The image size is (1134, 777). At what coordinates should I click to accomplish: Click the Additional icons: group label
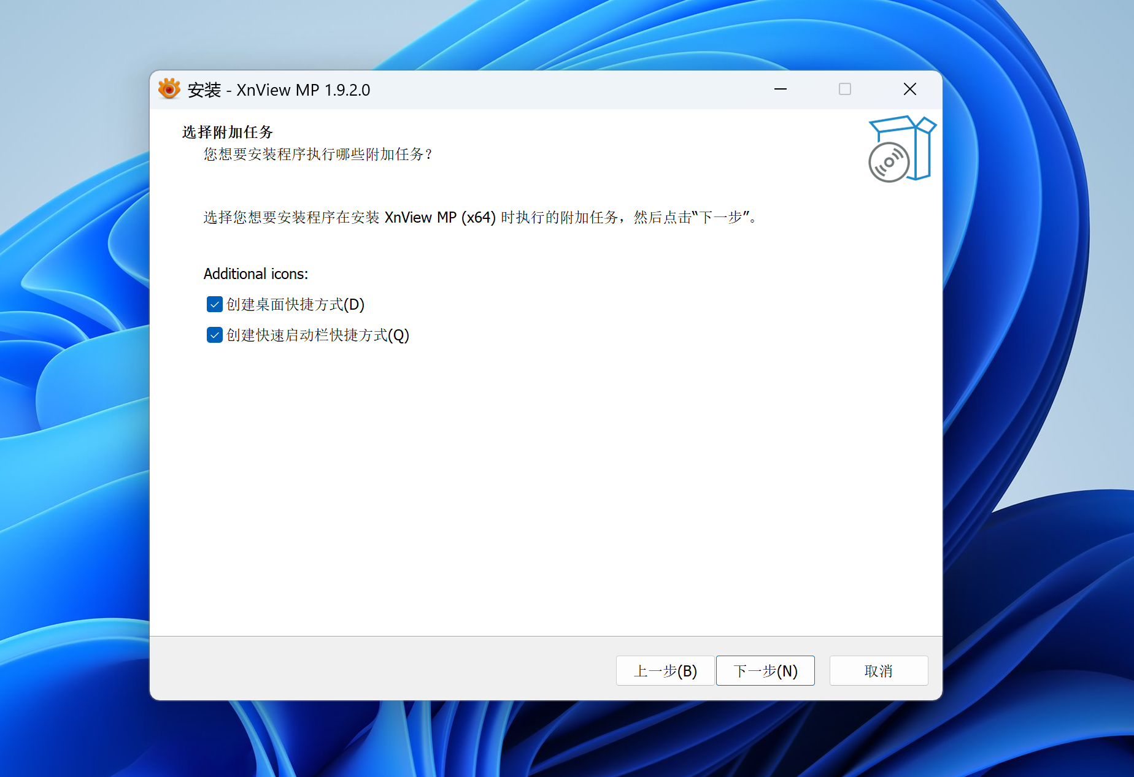(x=255, y=274)
